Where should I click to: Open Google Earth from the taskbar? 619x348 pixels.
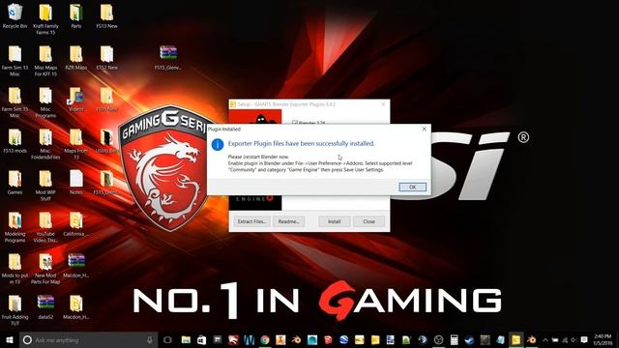343,340
